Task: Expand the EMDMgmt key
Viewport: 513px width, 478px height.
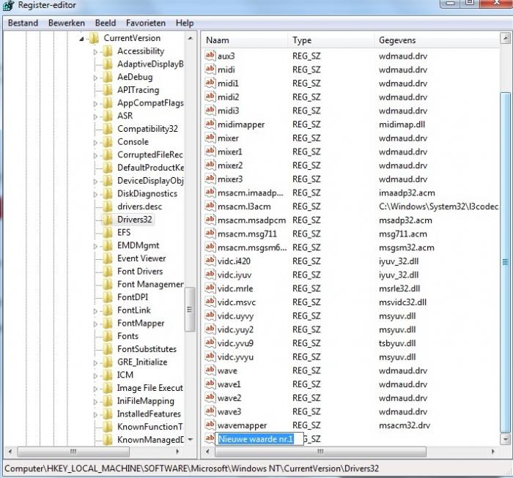Action: click(x=95, y=246)
